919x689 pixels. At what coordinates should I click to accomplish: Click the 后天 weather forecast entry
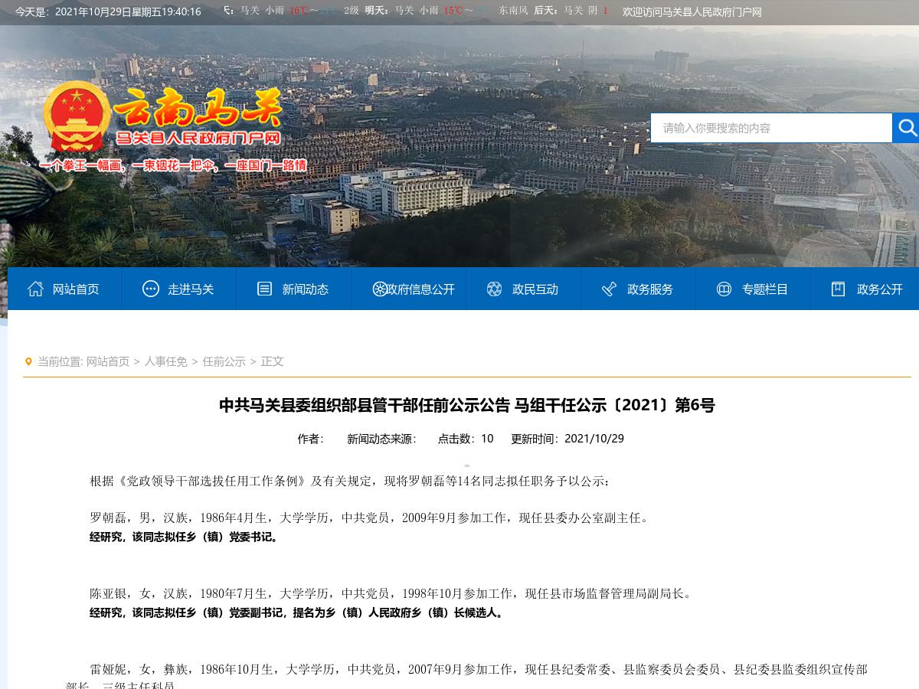pos(571,11)
